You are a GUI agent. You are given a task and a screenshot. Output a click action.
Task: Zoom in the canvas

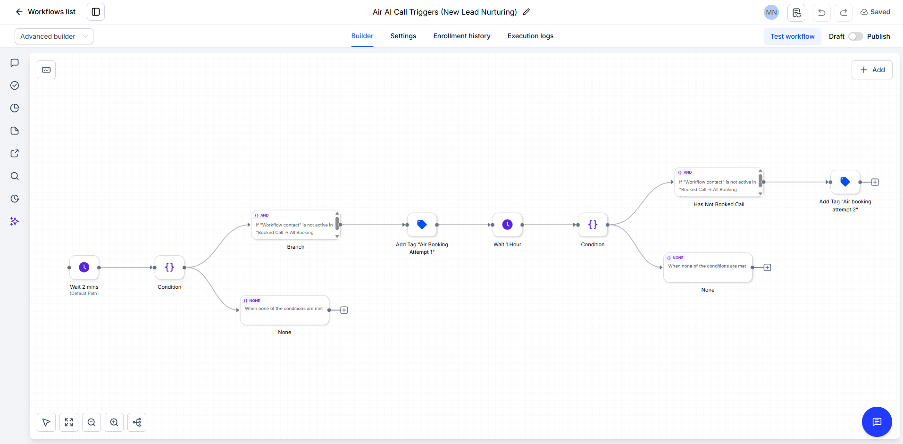(114, 422)
